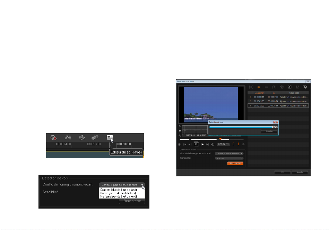Viewport: 329px width, 230px height.
Task: Click the orange mark-in bracket
Action: coord(234,144)
